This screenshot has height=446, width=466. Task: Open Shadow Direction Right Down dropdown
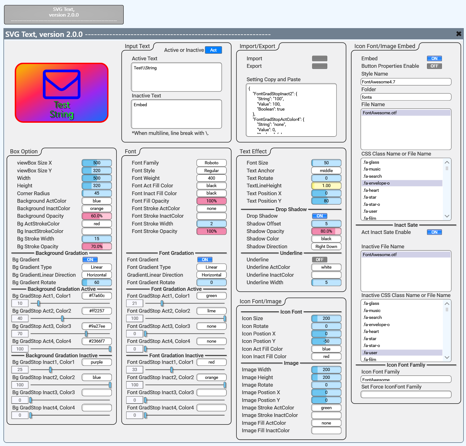pyautogui.click(x=326, y=246)
